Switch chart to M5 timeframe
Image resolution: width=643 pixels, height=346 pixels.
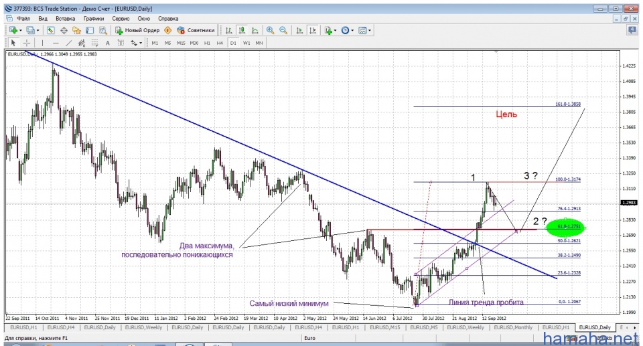pyautogui.click(x=167, y=43)
